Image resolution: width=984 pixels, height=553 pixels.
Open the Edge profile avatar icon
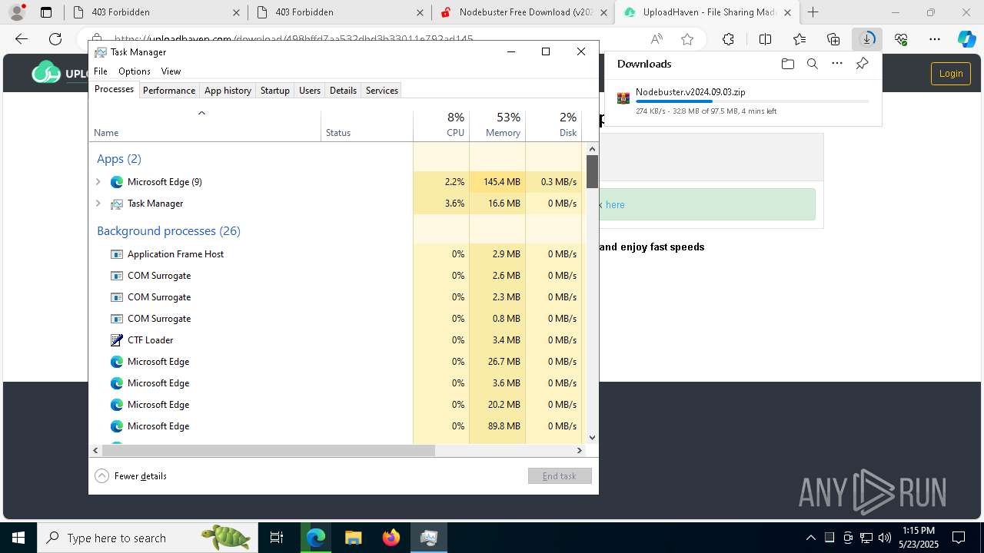(17, 12)
